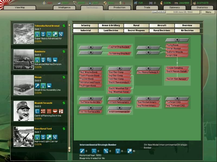
Task: Click the Hisaichi Terauchi portrait
Action: point(24,111)
